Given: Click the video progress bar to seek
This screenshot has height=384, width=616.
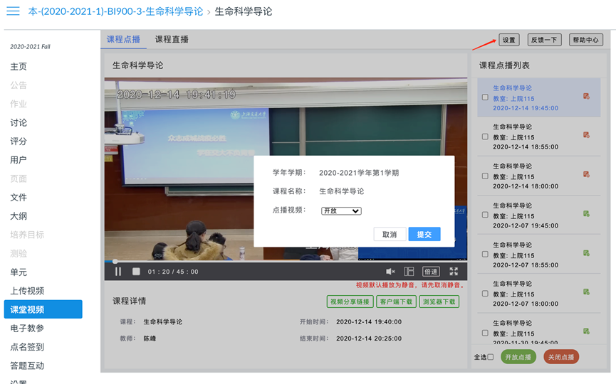Looking at the screenshot, I should pyautogui.click(x=285, y=261).
